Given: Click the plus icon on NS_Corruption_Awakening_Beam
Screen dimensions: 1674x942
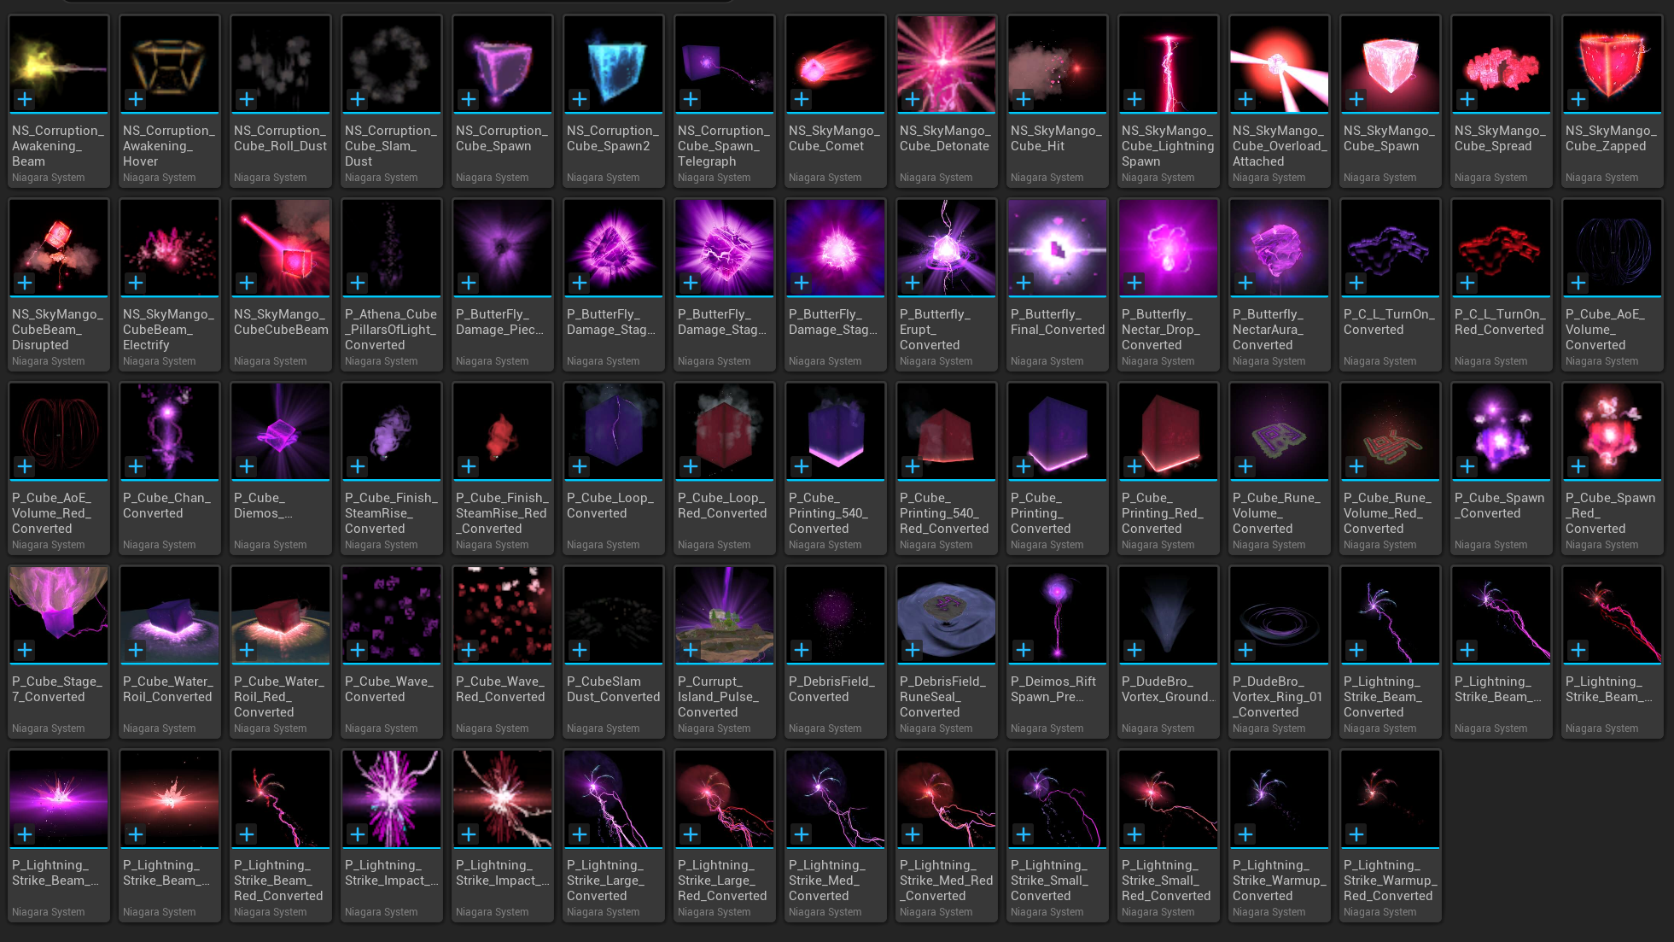Looking at the screenshot, I should tap(25, 99).
